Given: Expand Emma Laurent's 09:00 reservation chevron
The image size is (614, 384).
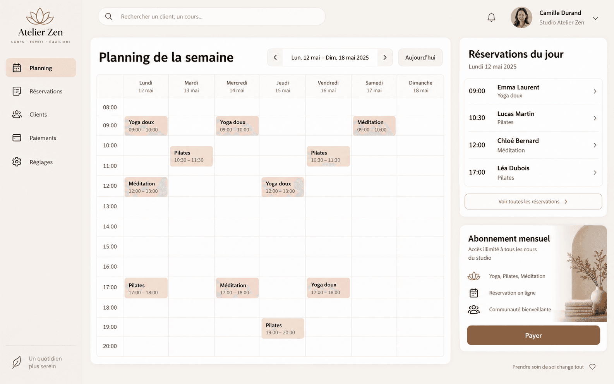Looking at the screenshot, I should tap(595, 91).
